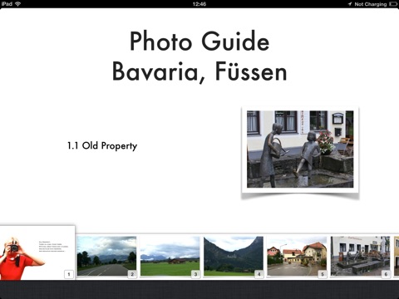Go to page 3 green meadow thumbnail
The image size is (399, 299).
point(170,256)
